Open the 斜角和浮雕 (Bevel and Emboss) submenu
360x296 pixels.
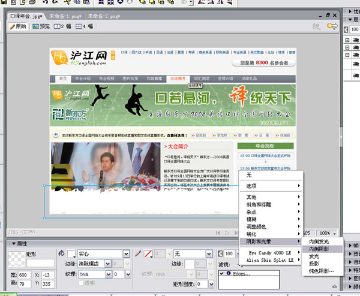coord(271,204)
